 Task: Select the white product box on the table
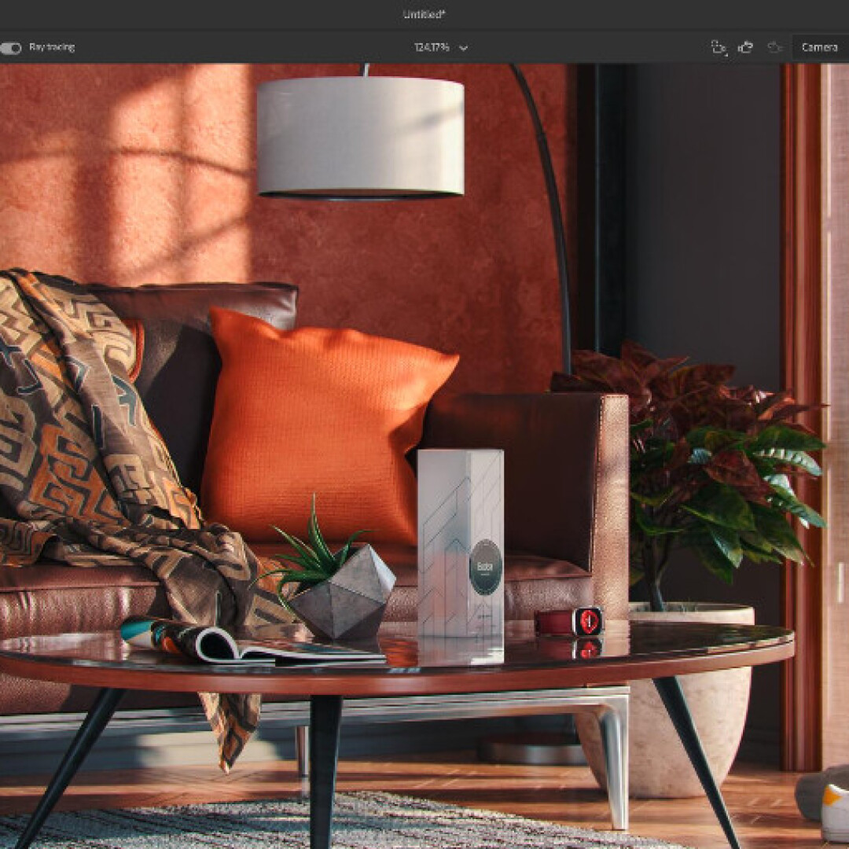(x=460, y=542)
